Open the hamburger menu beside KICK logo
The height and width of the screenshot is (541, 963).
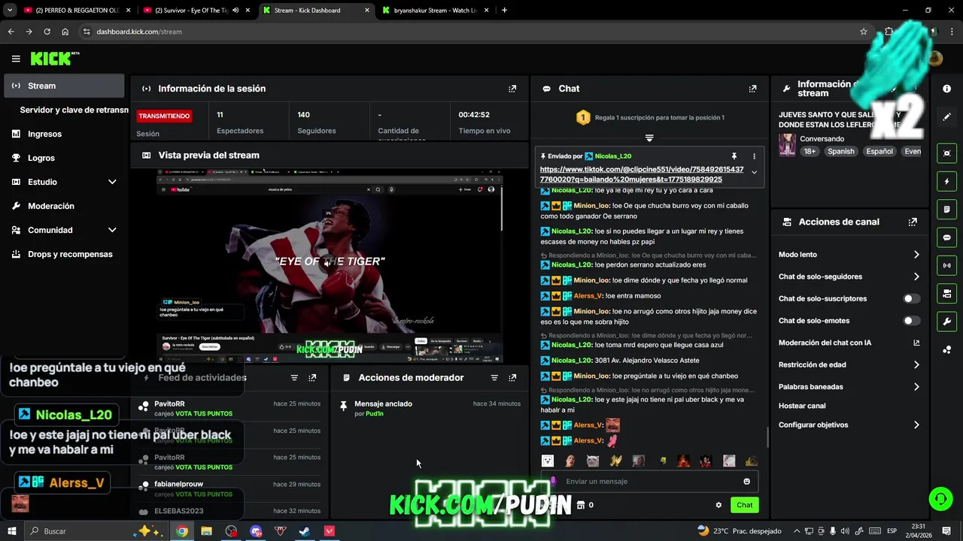[16, 59]
